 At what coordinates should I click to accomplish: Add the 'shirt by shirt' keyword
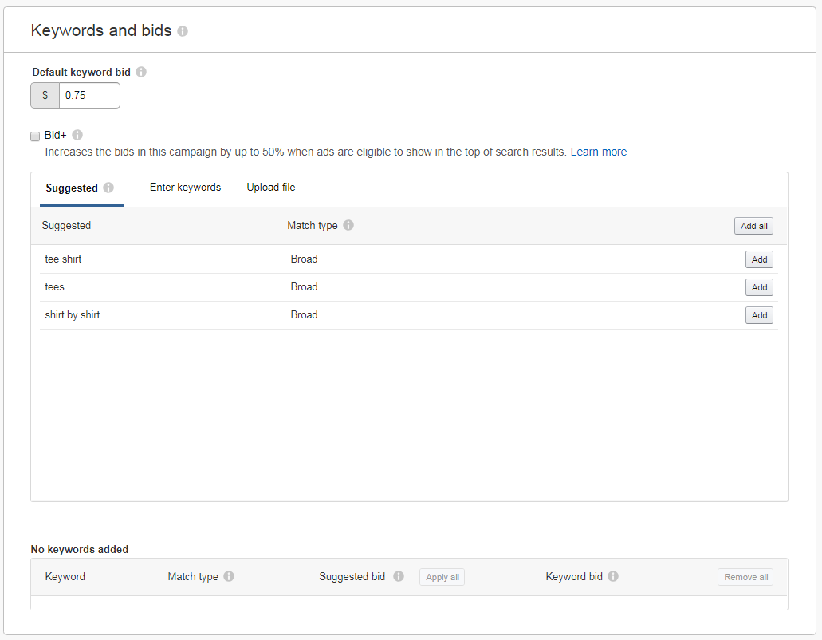coord(759,315)
